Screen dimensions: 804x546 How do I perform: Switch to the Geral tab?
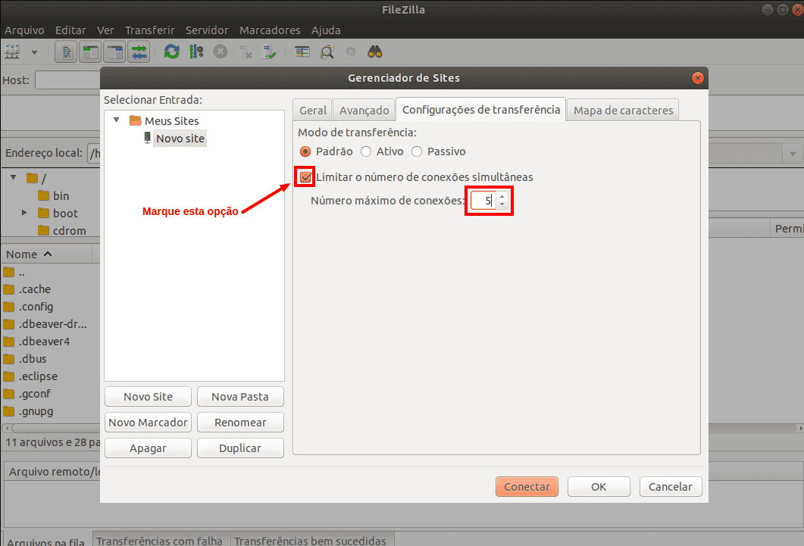coord(313,110)
